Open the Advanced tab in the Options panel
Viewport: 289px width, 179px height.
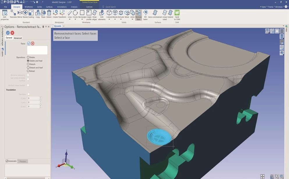pyautogui.click(x=18, y=38)
